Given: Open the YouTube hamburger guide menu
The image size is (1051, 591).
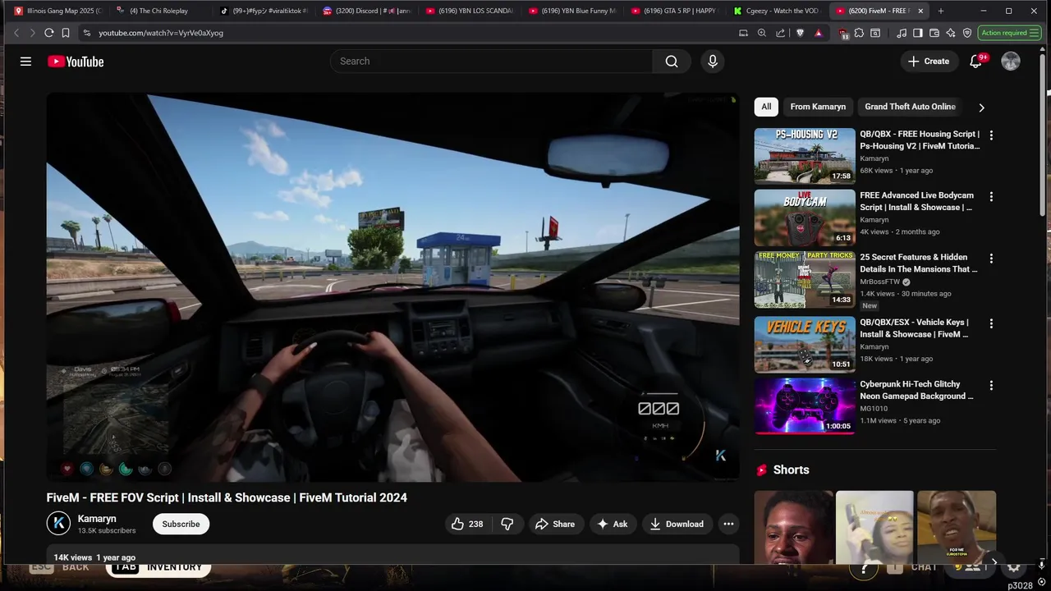Looking at the screenshot, I should (x=25, y=62).
